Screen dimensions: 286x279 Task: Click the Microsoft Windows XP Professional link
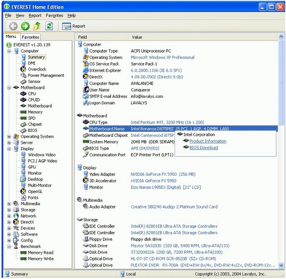[x=162, y=57]
